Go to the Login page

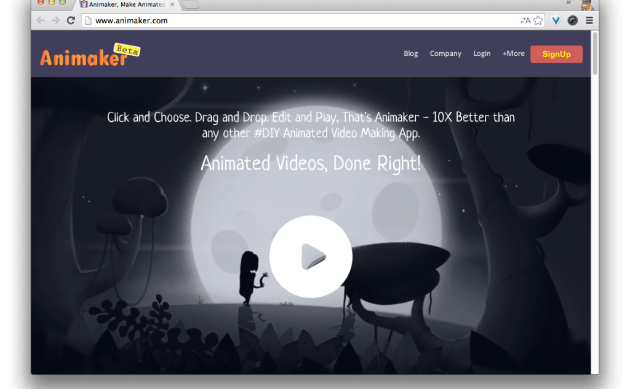click(x=482, y=53)
